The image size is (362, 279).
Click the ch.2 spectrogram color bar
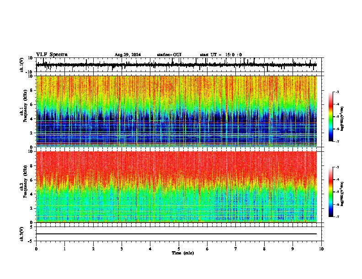point(330,192)
